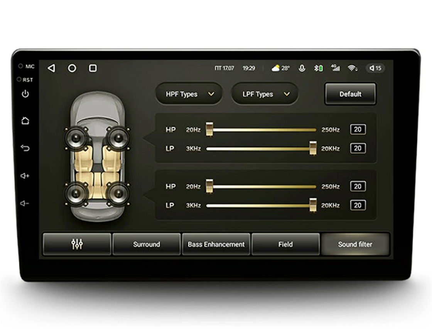Tap the Wi-Fi status icon
The width and height of the screenshot is (432, 329).
pyautogui.click(x=353, y=68)
